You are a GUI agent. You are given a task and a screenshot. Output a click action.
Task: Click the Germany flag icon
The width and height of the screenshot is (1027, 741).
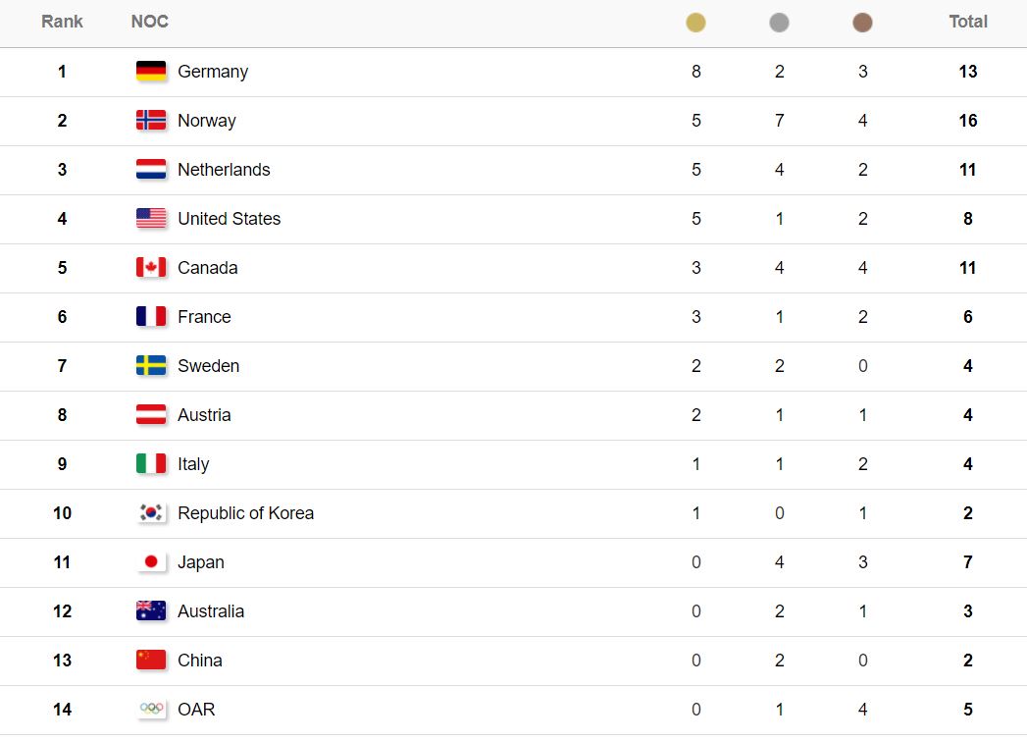(x=151, y=71)
